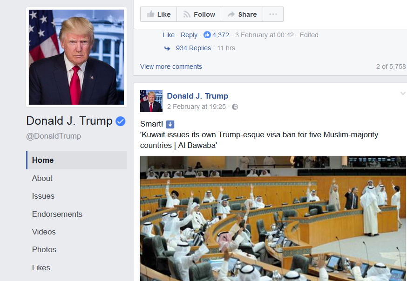The height and width of the screenshot is (281, 407).
Task: Select the Home tab in the sidebar
Action: (x=76, y=160)
